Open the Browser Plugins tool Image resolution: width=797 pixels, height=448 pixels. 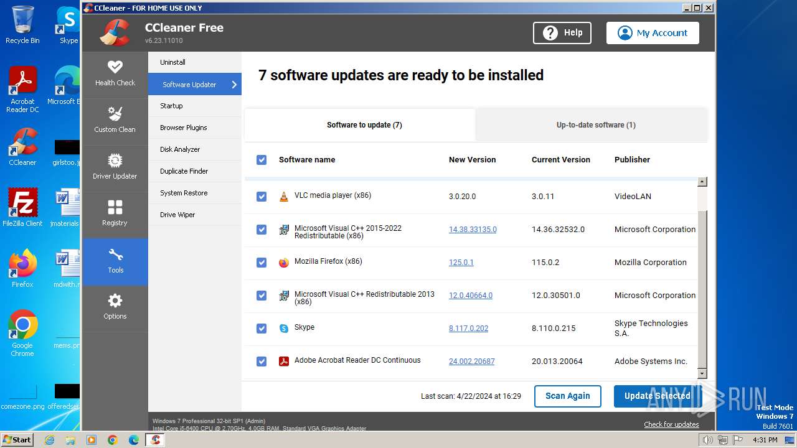pos(195,128)
